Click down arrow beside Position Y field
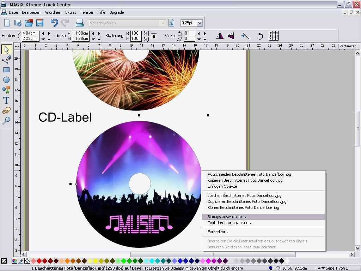Screen dimensions: 361x271 click(43, 39)
